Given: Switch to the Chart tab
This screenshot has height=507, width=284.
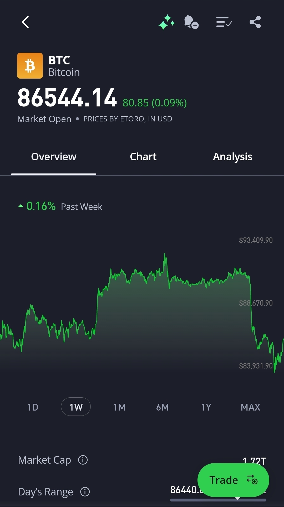Looking at the screenshot, I should click(x=143, y=157).
